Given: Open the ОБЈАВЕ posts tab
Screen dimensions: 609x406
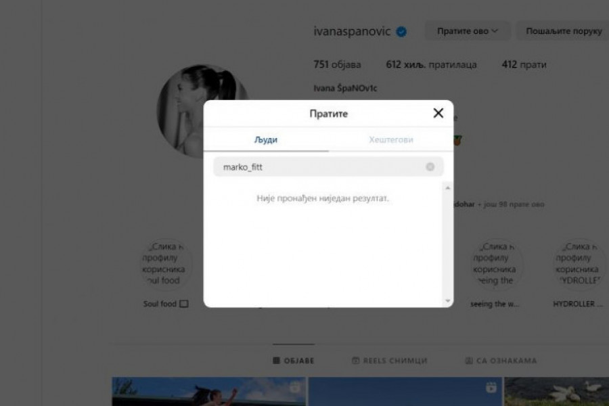Looking at the screenshot, I should (294, 361).
